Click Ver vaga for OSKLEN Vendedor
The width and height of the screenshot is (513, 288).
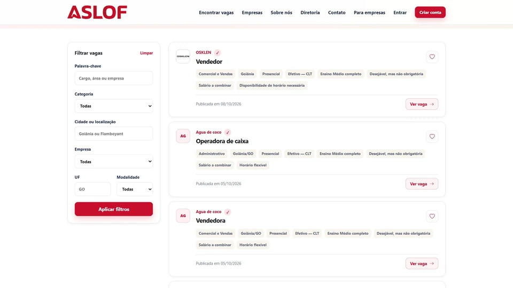coord(422,104)
